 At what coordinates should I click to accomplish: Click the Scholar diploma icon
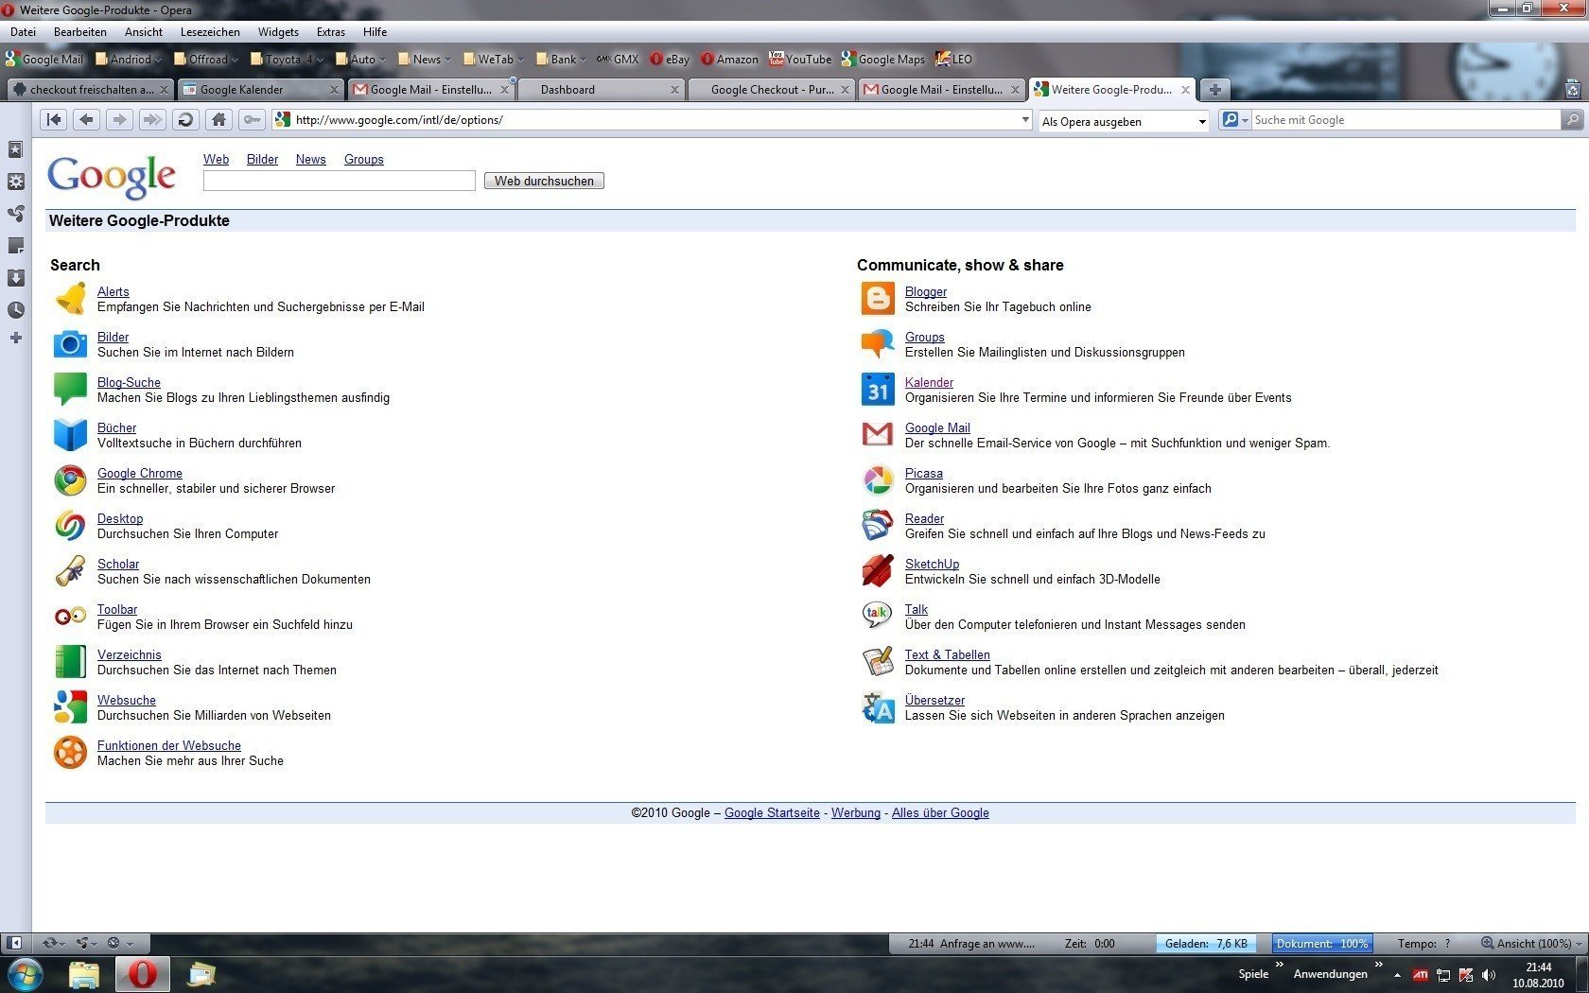point(70,571)
